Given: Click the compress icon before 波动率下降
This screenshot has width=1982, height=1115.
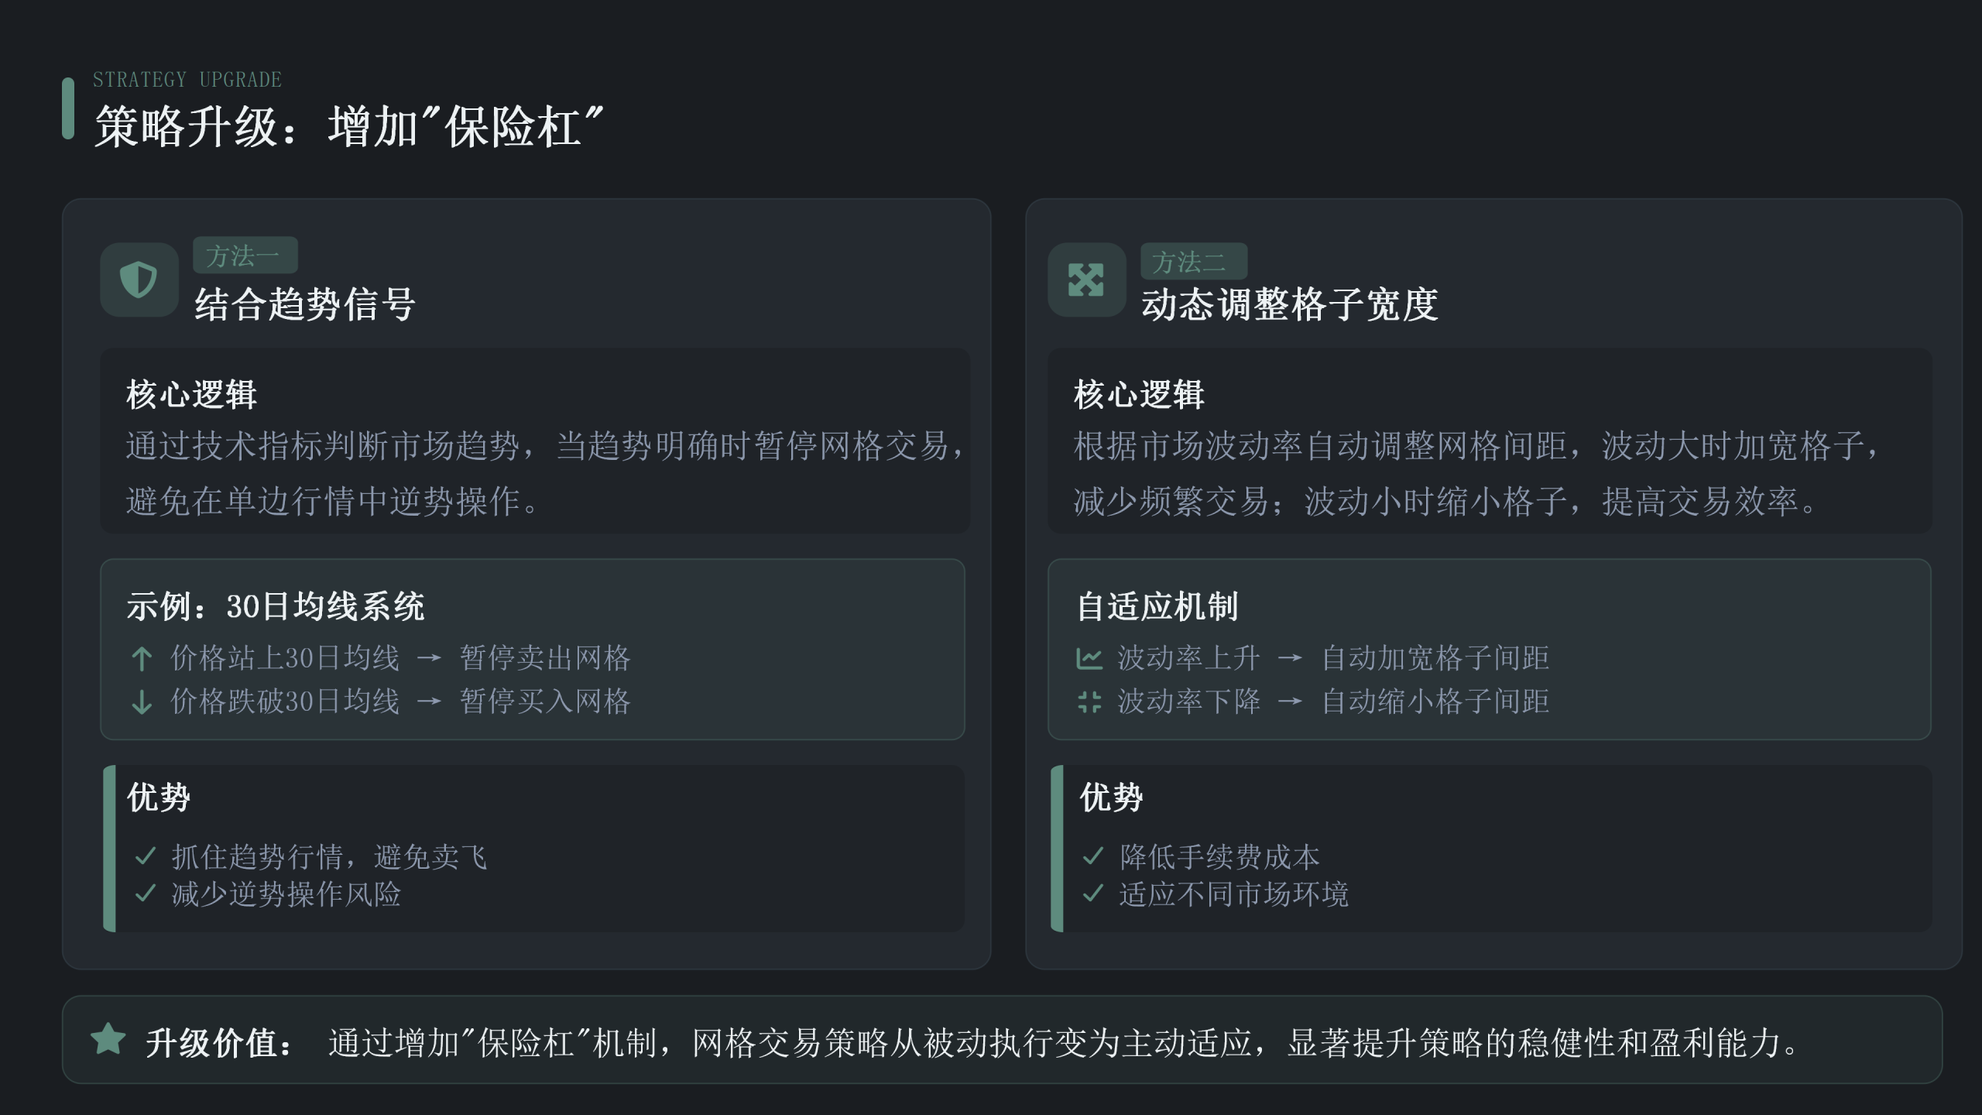Looking at the screenshot, I should coord(1089,702).
